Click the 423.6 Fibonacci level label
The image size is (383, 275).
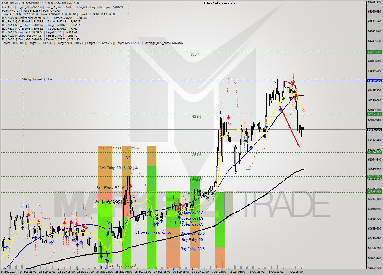click(x=197, y=117)
